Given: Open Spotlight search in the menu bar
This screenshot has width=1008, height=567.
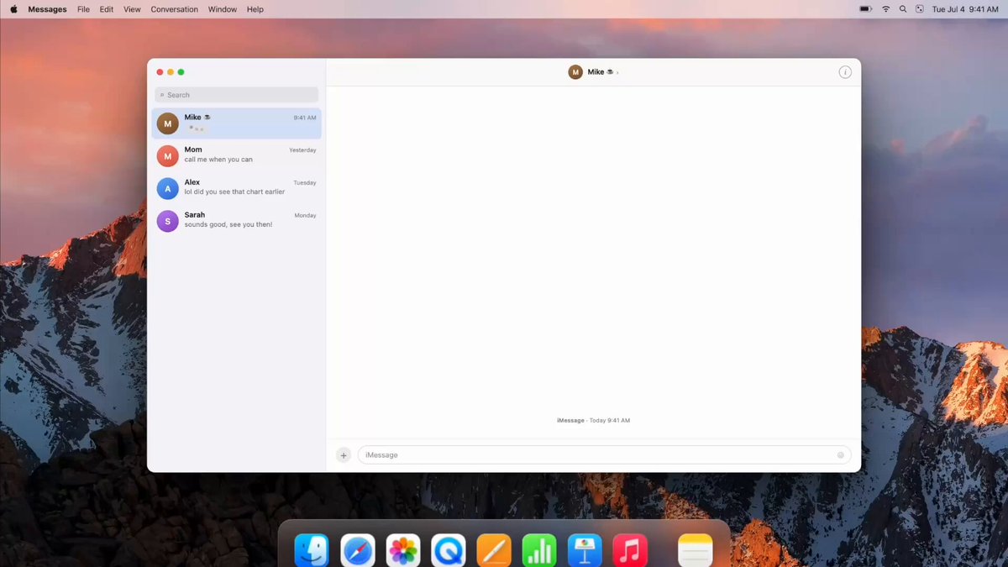Looking at the screenshot, I should point(903,9).
